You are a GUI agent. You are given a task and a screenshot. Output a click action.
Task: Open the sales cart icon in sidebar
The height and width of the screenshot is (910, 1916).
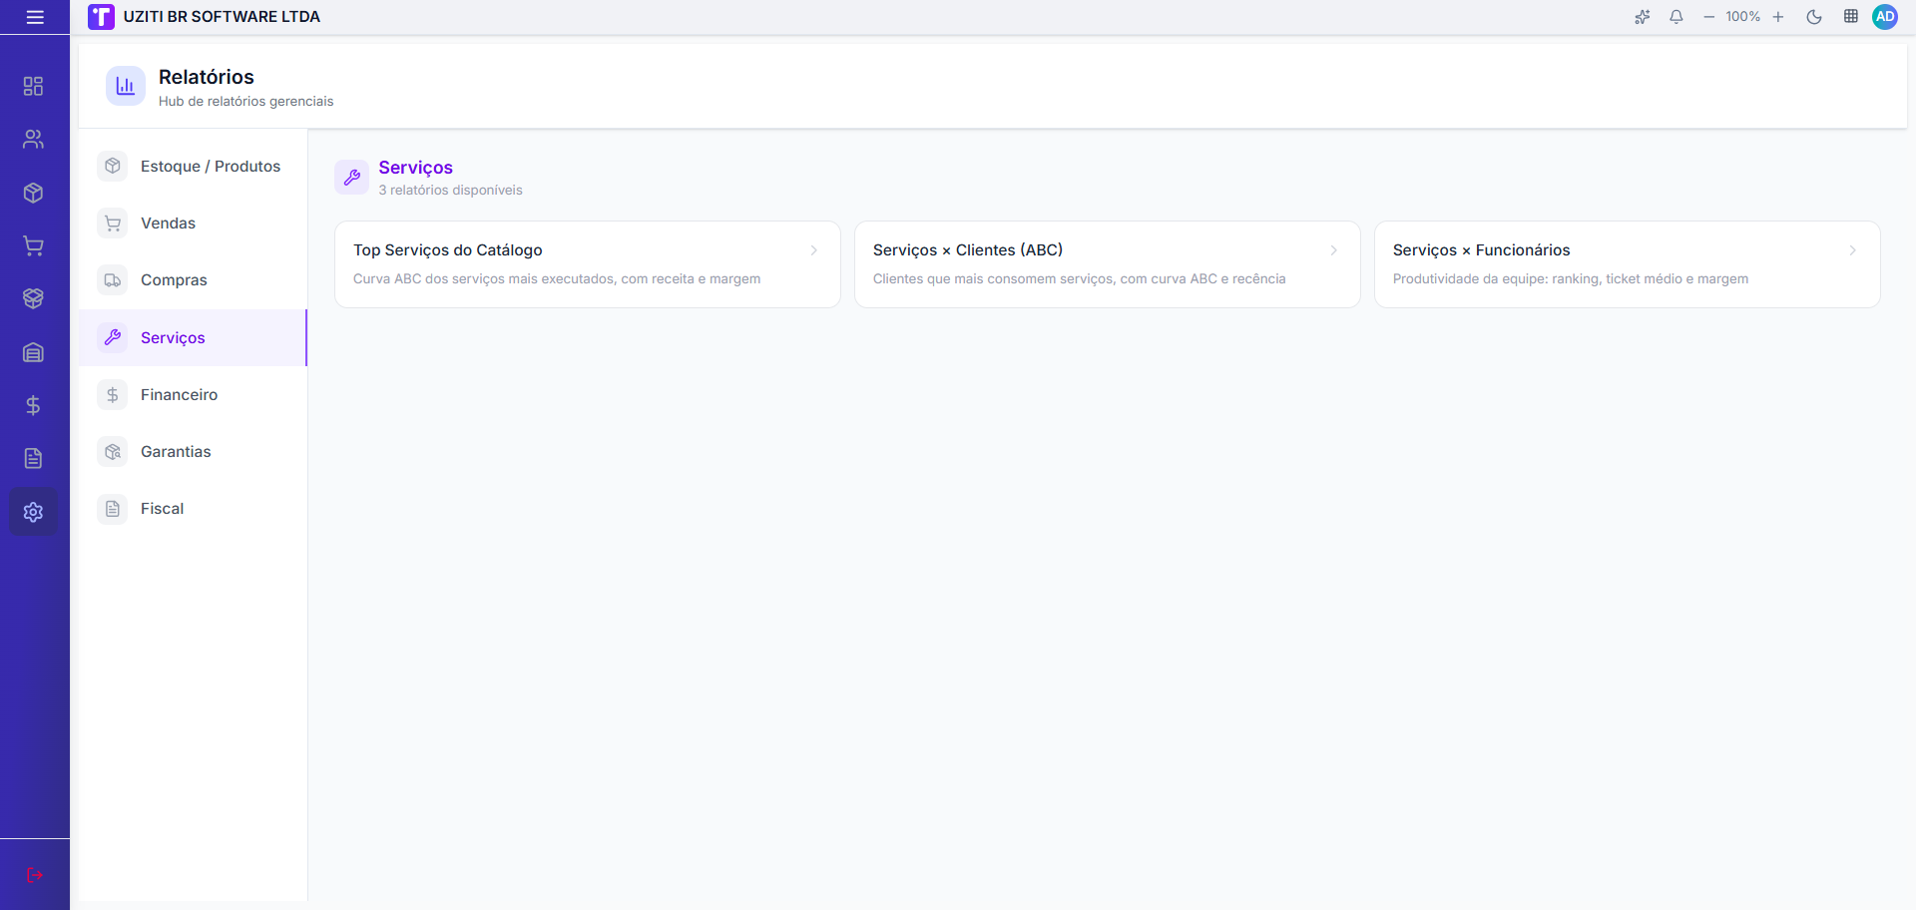[33, 245]
